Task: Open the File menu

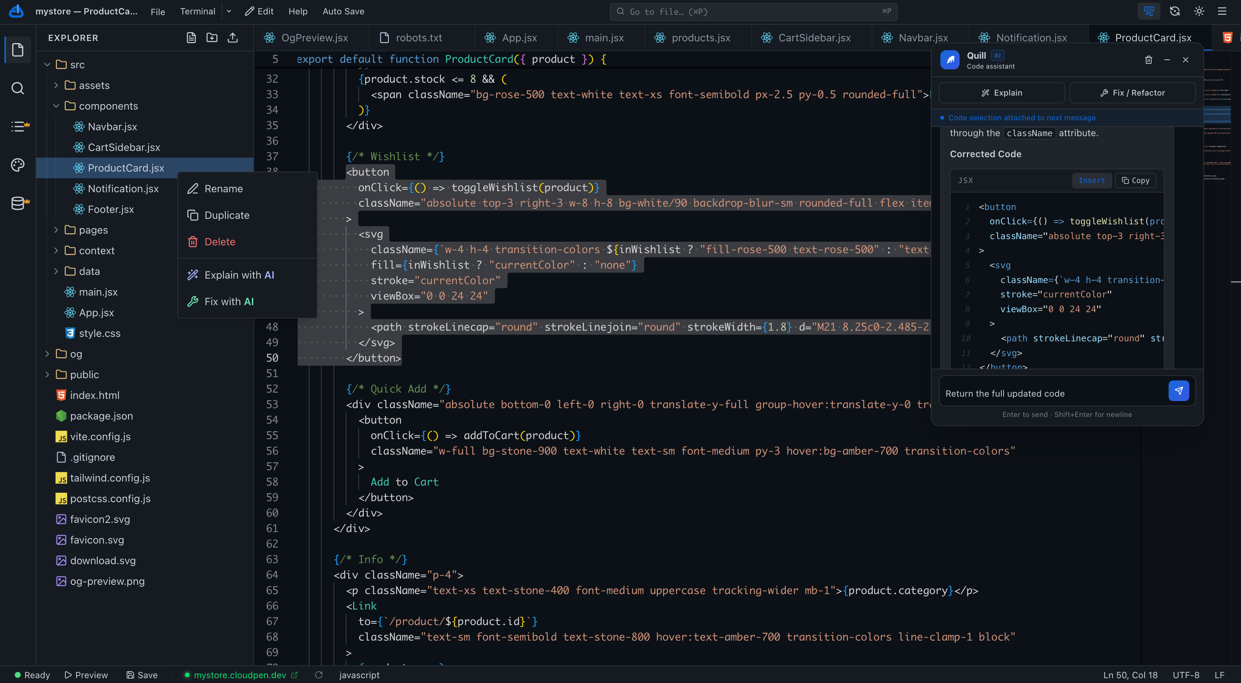Action: point(158,11)
